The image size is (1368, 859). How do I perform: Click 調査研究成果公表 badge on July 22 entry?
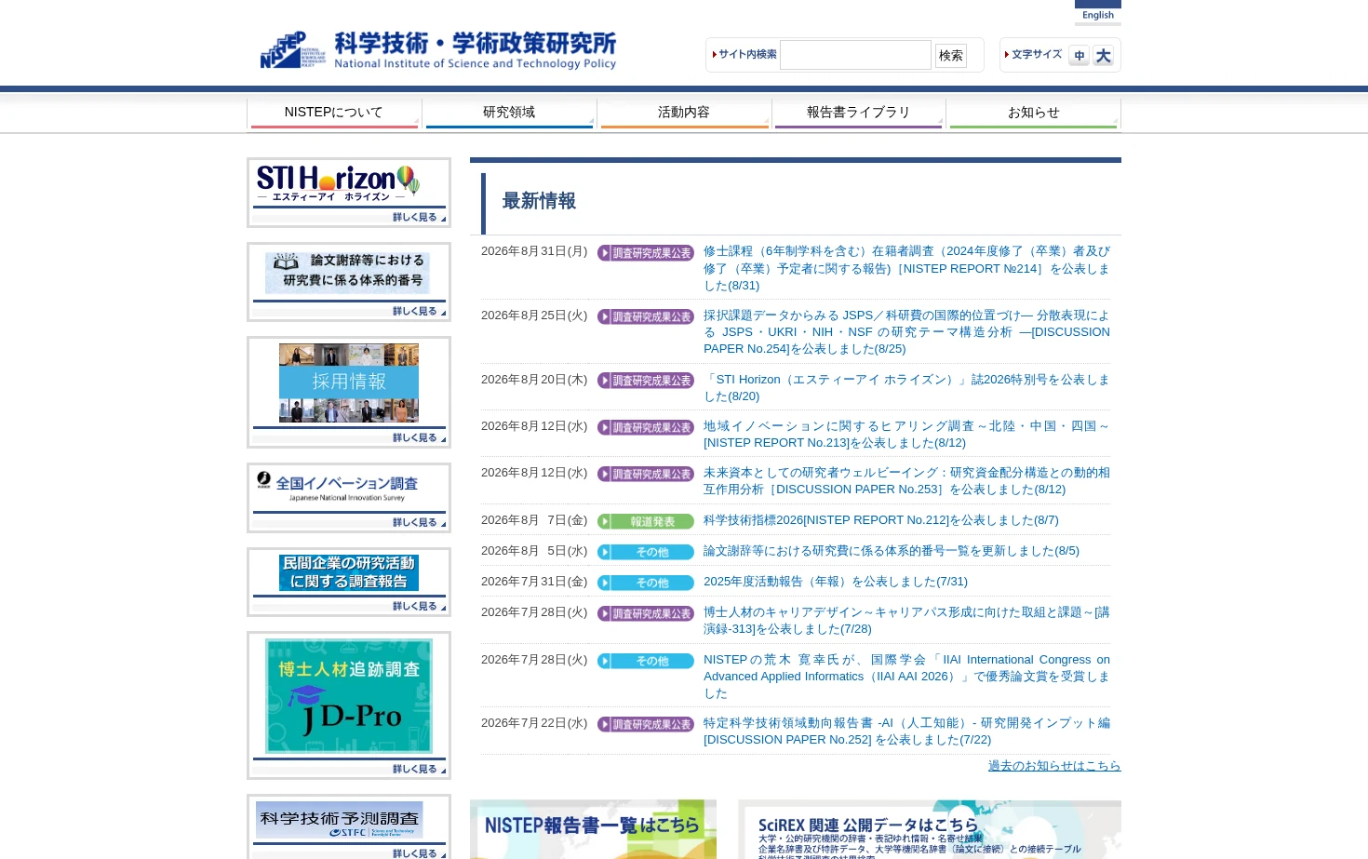click(646, 724)
